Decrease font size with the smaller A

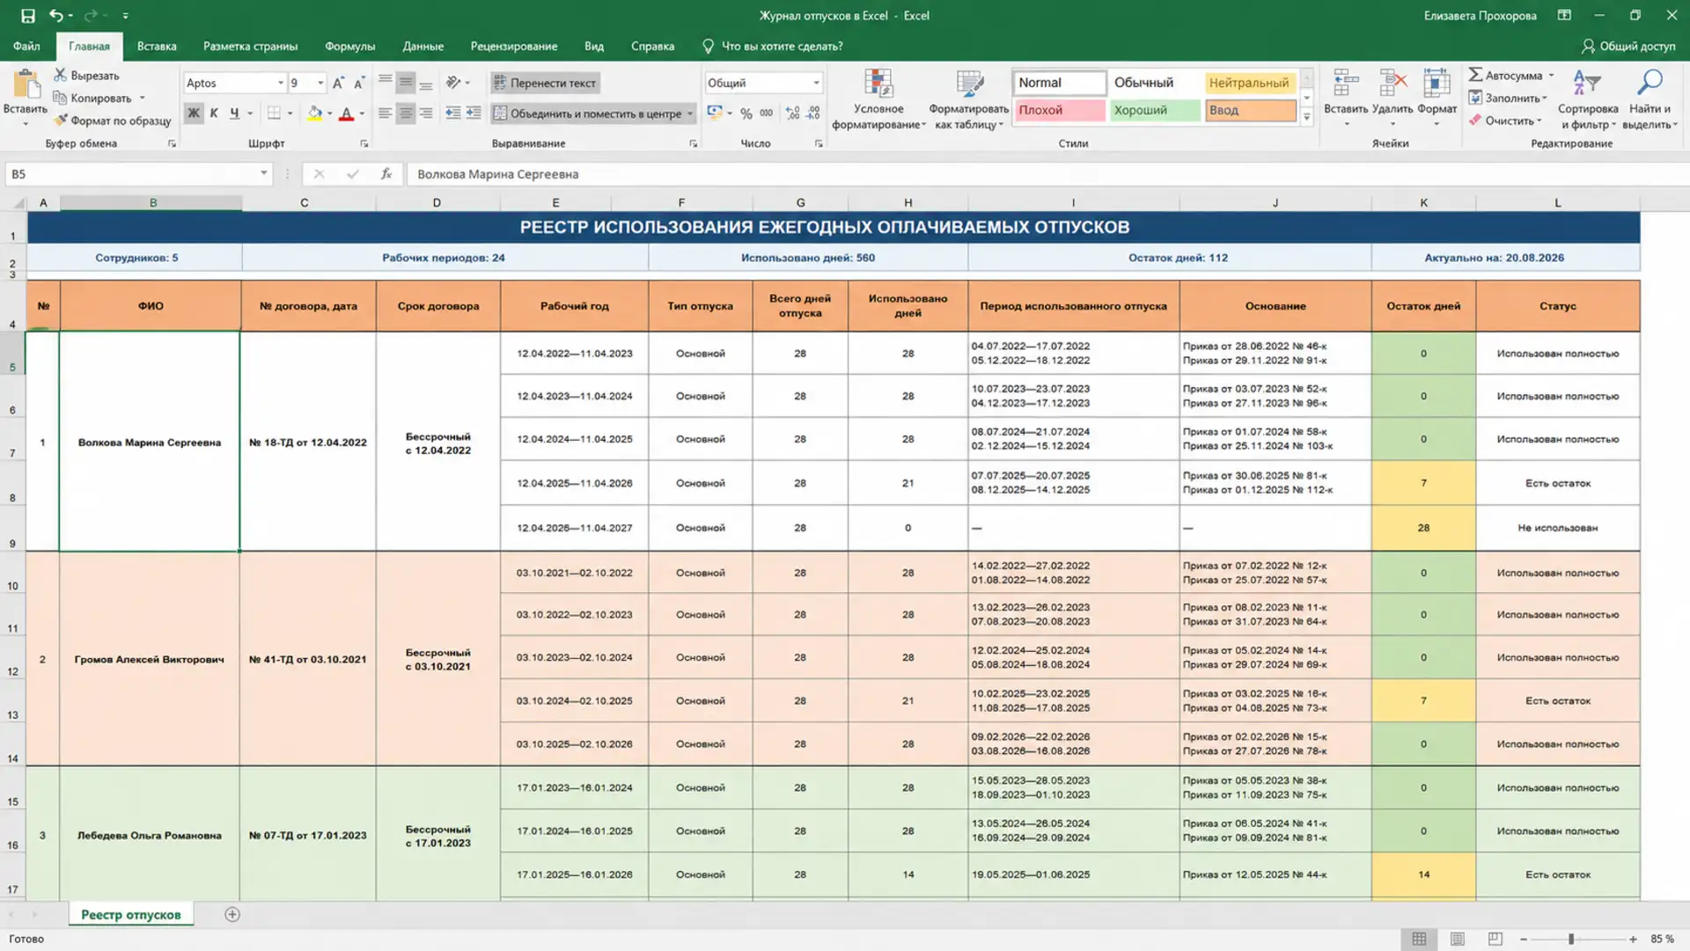click(358, 83)
